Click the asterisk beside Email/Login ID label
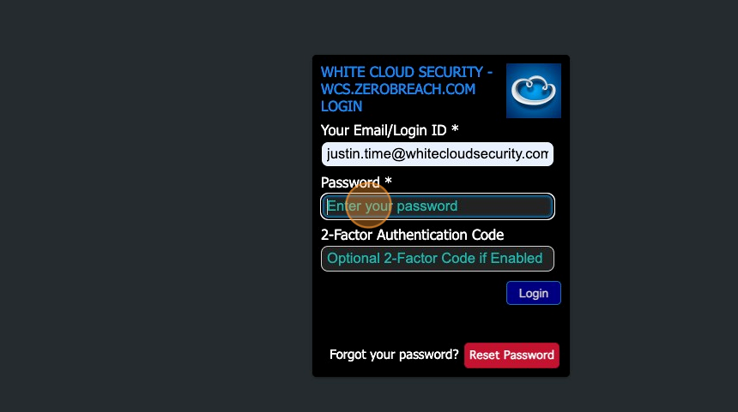The height and width of the screenshot is (412, 738). coord(455,128)
